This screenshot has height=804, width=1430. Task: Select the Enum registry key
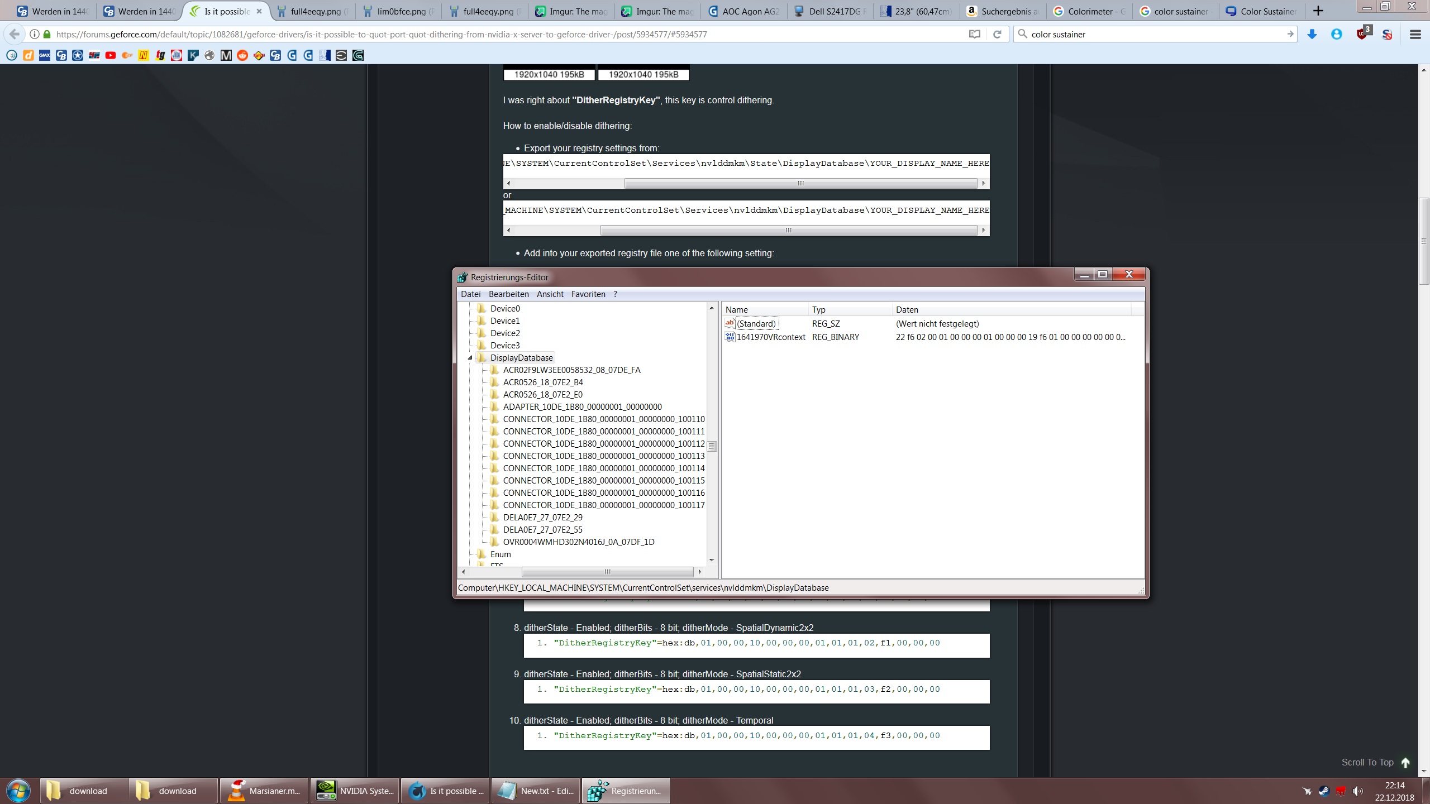[x=500, y=554]
